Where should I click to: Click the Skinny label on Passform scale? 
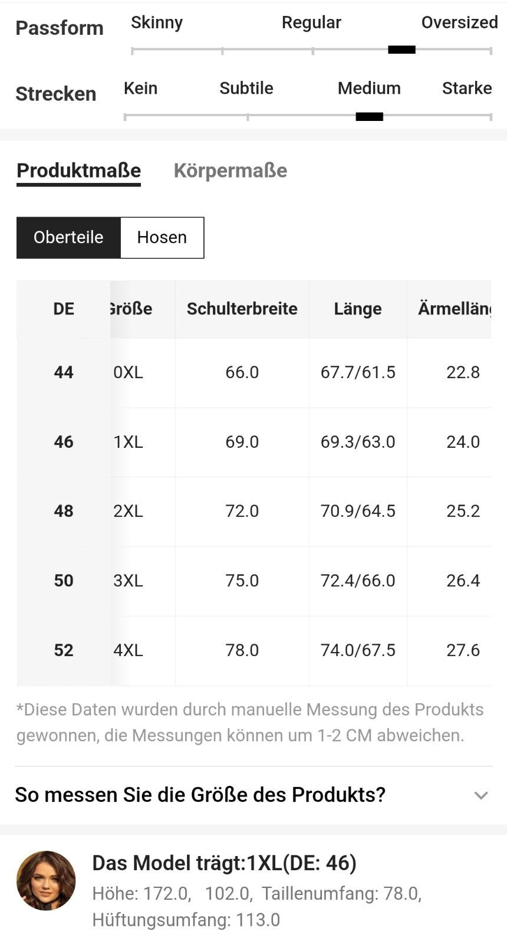[157, 22]
